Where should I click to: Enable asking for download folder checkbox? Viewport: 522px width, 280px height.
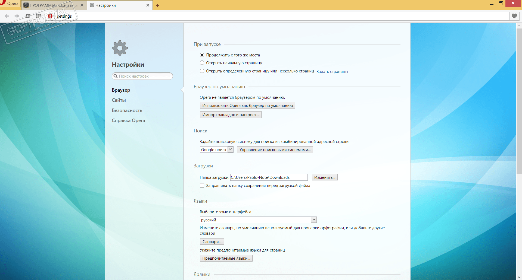point(202,186)
